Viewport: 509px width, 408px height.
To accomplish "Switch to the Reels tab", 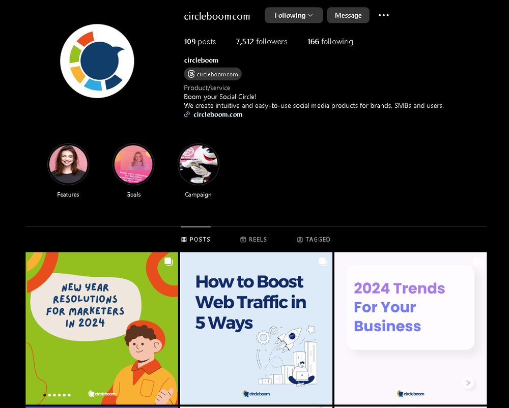I will tap(253, 239).
